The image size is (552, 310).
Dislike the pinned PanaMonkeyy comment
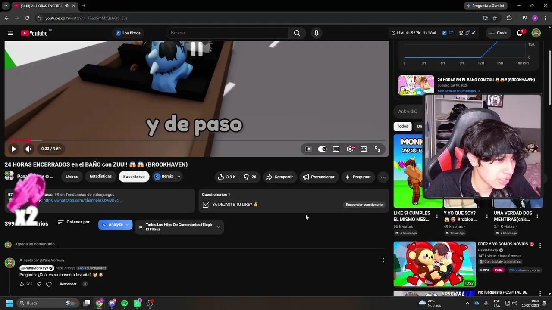pos(39,284)
